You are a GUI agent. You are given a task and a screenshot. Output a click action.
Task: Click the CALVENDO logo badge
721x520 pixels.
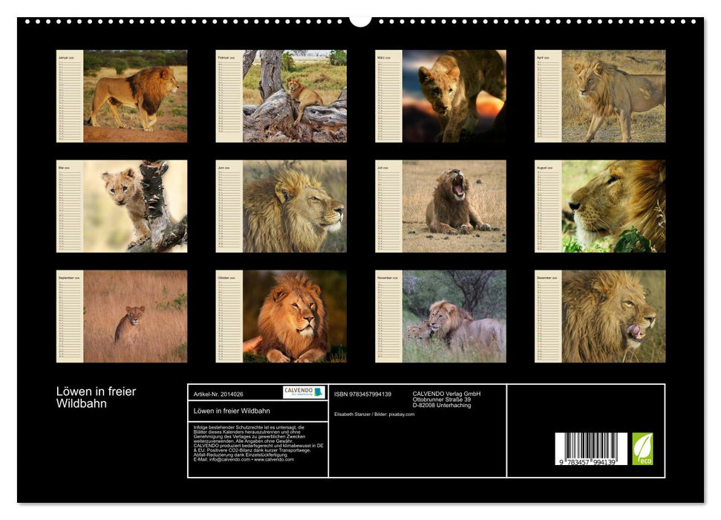(304, 392)
